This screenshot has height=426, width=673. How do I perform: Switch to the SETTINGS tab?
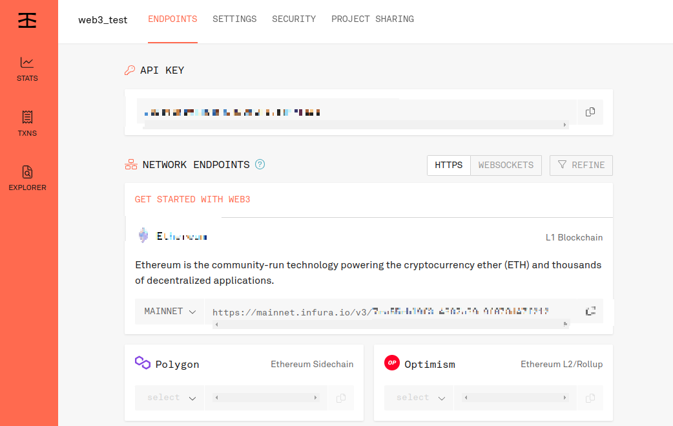tap(234, 19)
